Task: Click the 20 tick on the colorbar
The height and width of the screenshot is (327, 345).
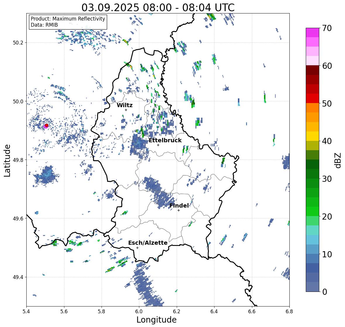Action: coord(327,217)
